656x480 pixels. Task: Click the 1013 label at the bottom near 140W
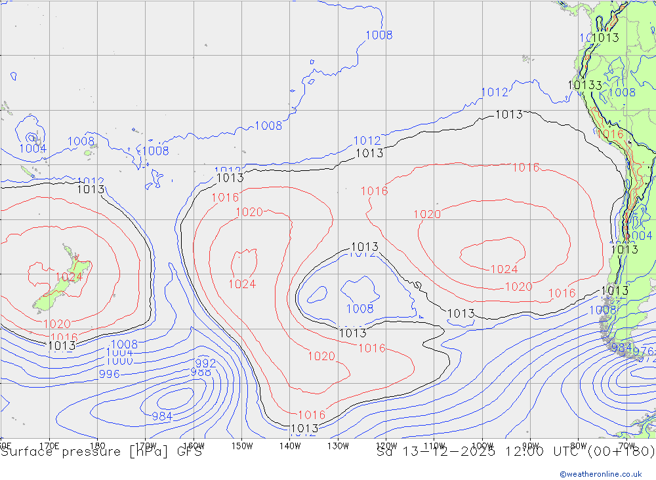click(304, 428)
